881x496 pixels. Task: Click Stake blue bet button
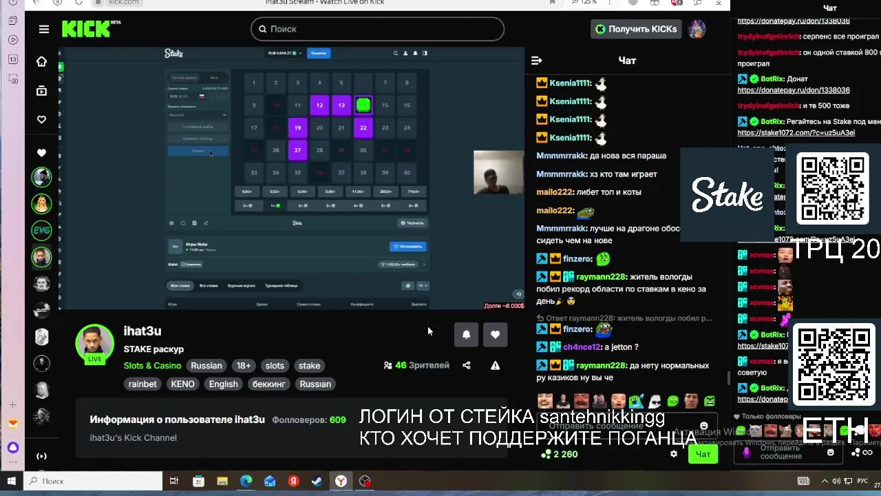pyautogui.click(x=198, y=151)
